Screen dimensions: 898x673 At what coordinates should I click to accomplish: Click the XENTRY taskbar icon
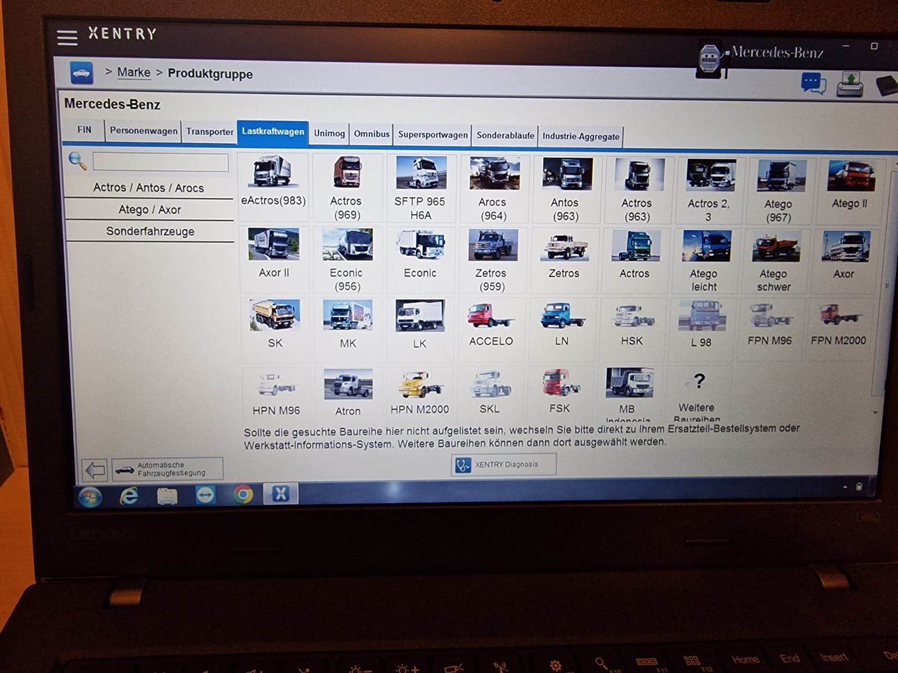281,494
